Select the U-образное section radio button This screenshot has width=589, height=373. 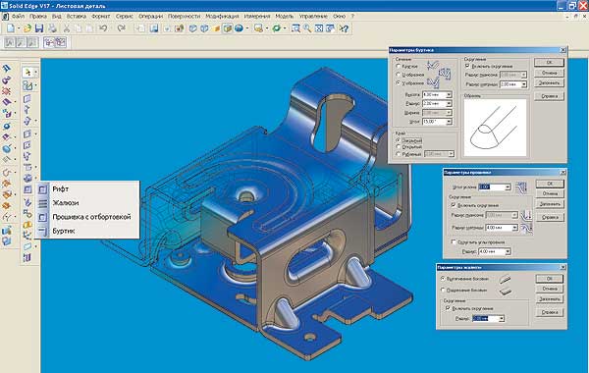point(399,75)
